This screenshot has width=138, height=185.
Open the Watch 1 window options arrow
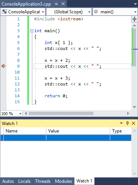[121, 123]
